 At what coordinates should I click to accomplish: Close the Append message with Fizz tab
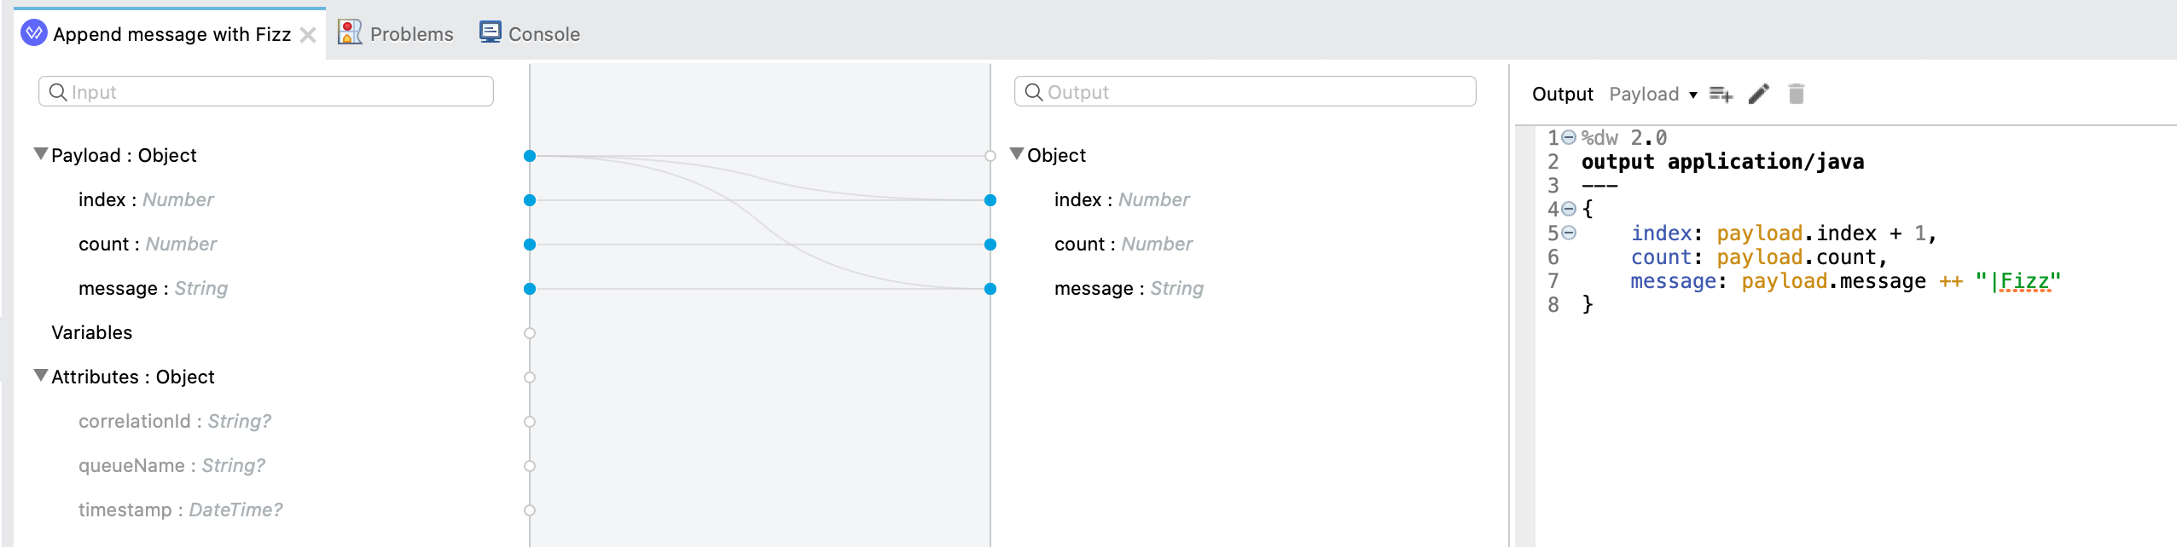[308, 35]
